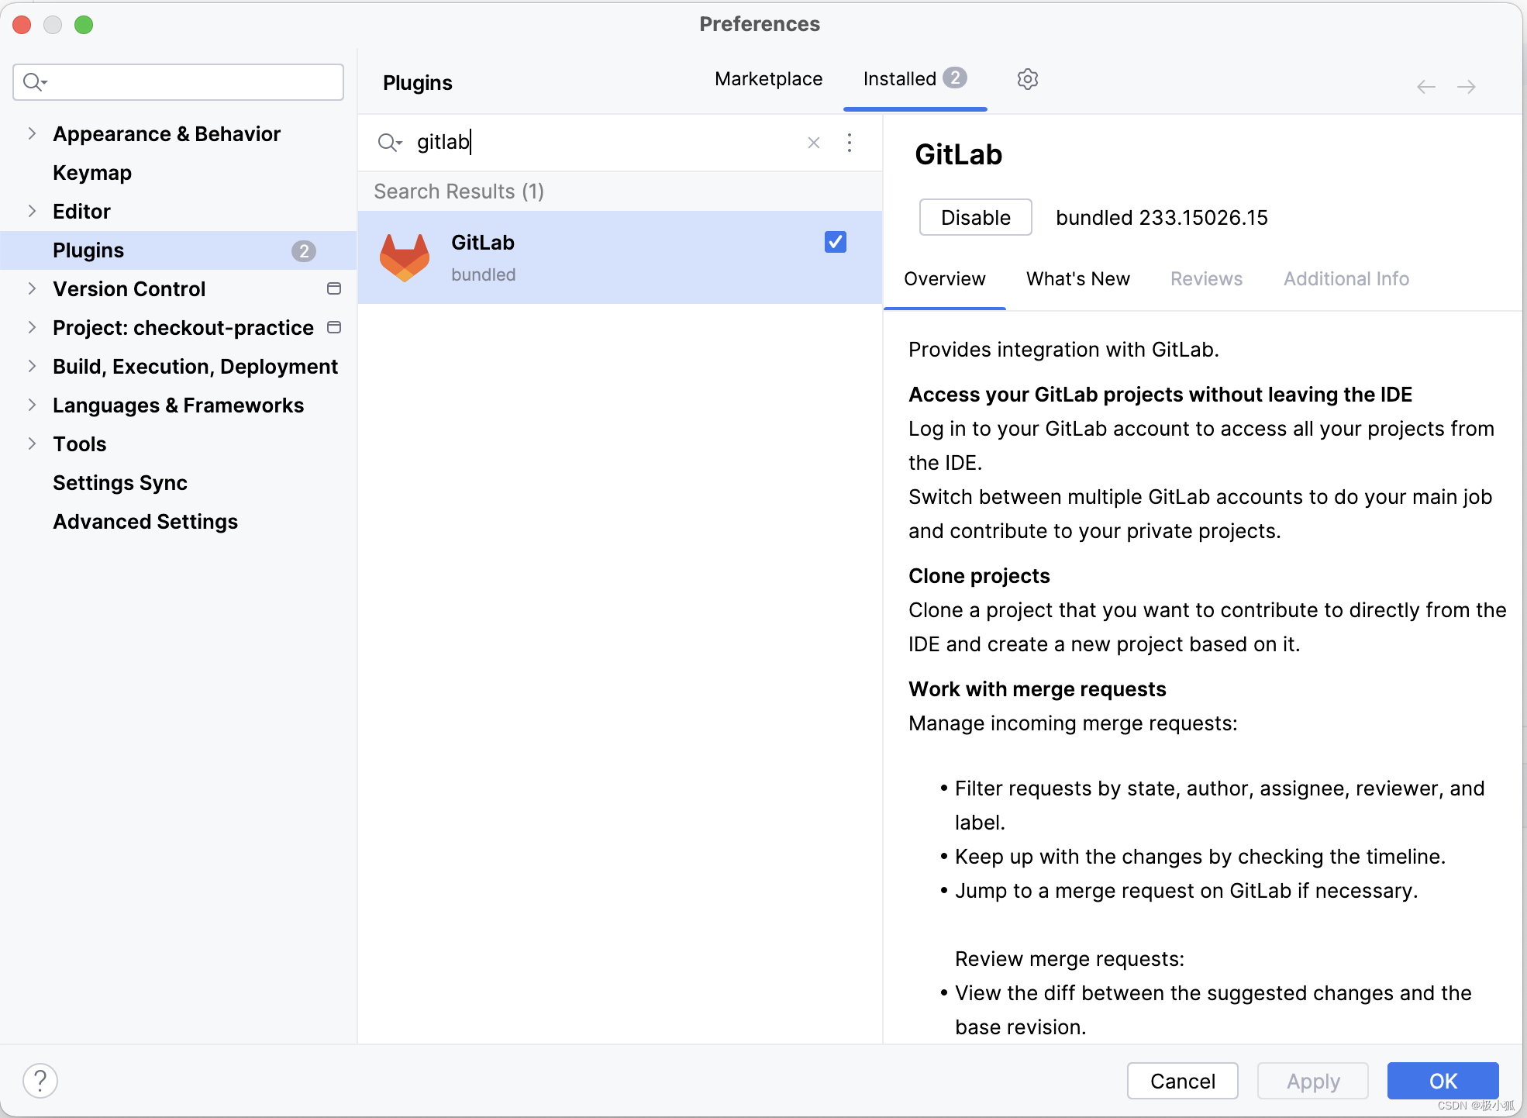This screenshot has width=1527, height=1118.
Task: Select Tools label in the settings tree
Action: tap(80, 443)
